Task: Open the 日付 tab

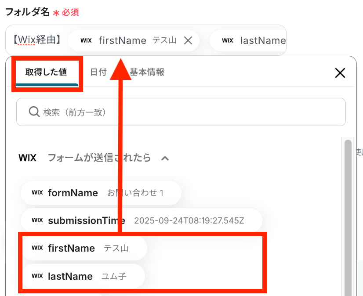Action: click(98, 72)
